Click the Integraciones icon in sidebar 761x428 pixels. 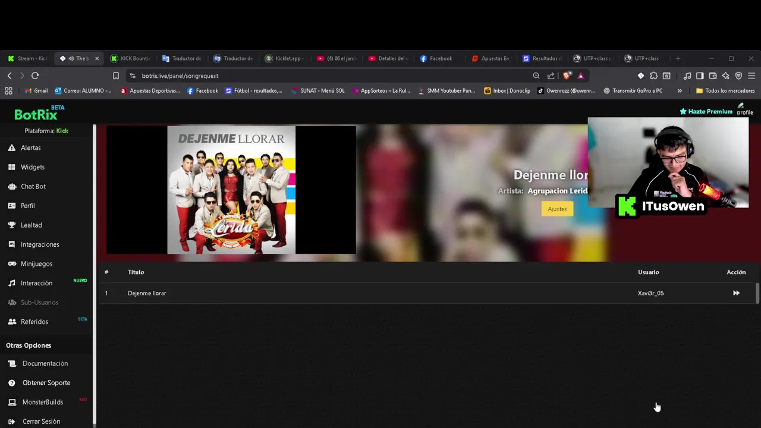pos(11,244)
